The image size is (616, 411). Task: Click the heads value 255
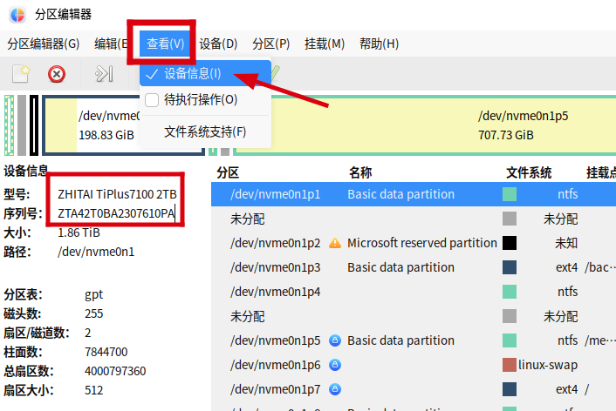click(x=94, y=313)
